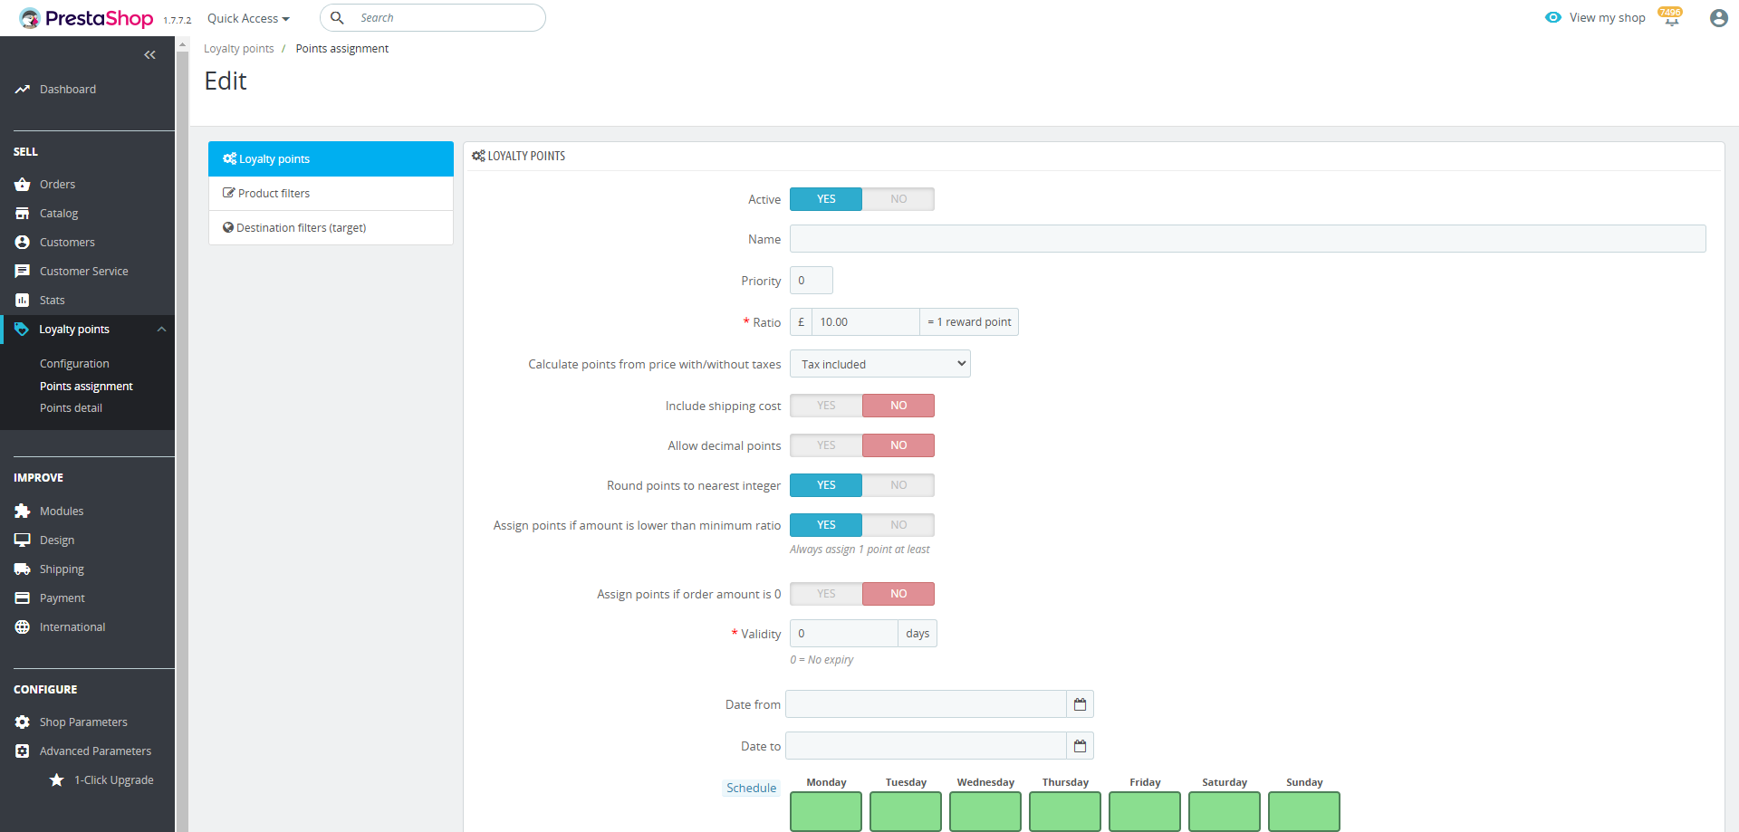1739x832 pixels.
Task: Click the International globe icon
Action: [23, 627]
